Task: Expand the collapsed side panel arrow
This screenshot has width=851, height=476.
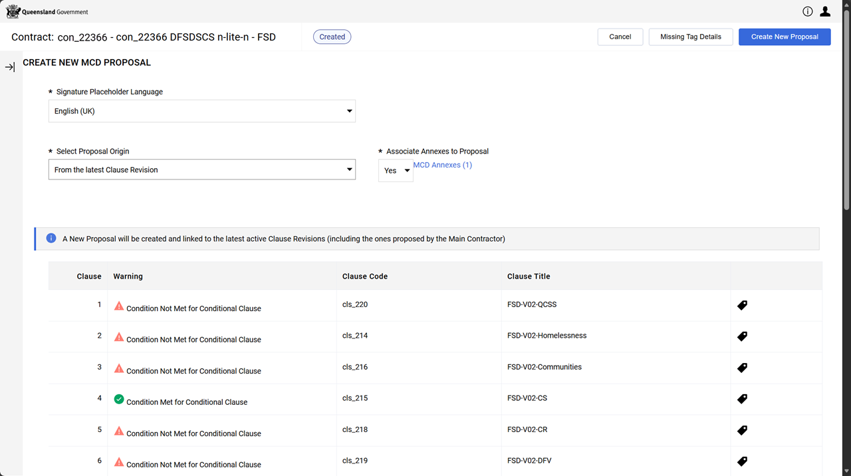Action: click(x=10, y=67)
